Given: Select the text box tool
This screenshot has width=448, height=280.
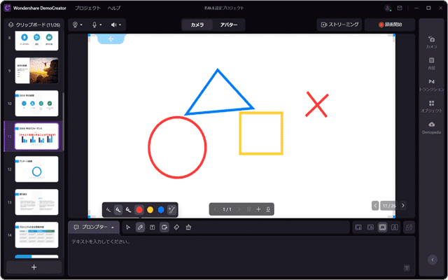Looking at the screenshot, I should click(153, 227).
